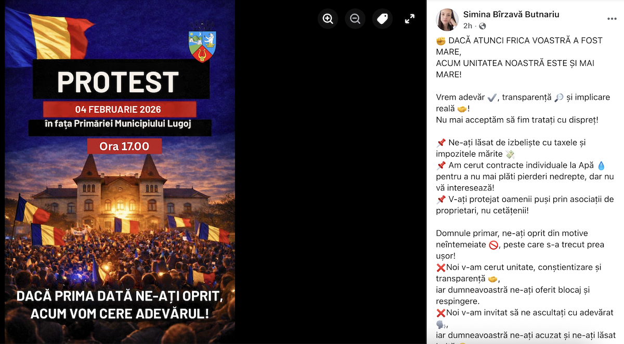Zoom out of the photo
The height and width of the screenshot is (344, 624).
click(355, 19)
